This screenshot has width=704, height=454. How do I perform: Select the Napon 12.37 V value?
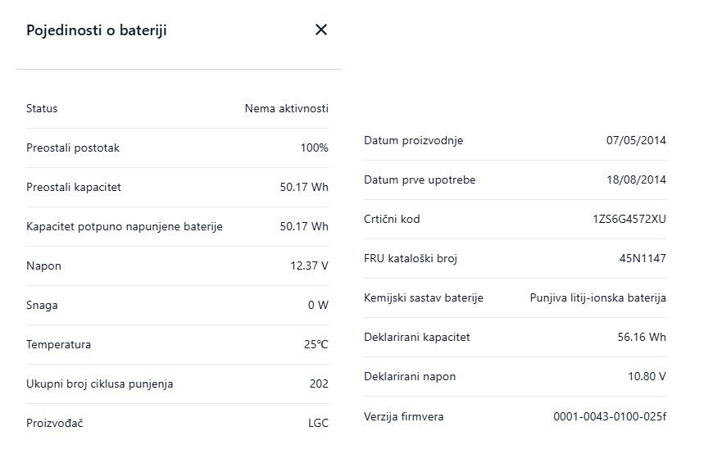pyautogui.click(x=309, y=266)
